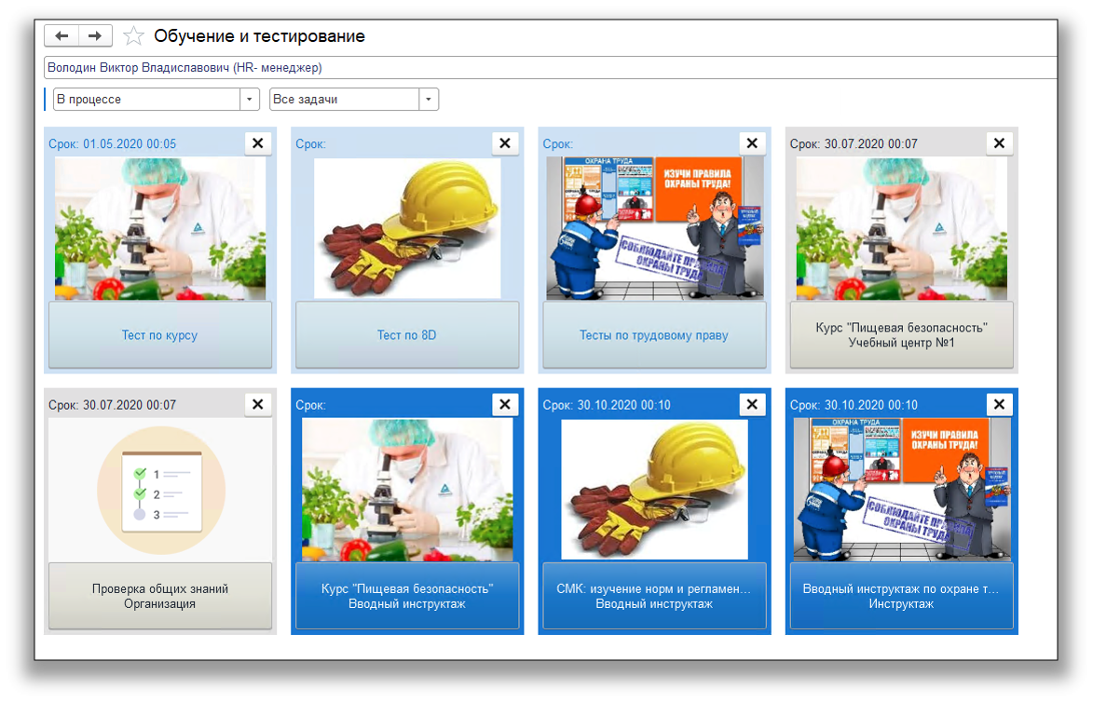Click safety poster image on 'Вводный инструктаж по охране' card
Screen dimensions: 1093x702
click(901, 490)
